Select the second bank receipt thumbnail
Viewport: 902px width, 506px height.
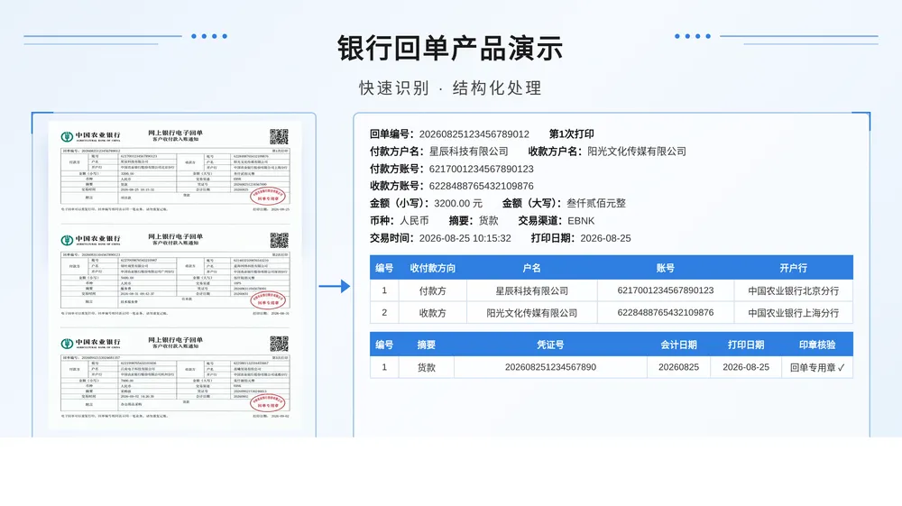(x=175, y=273)
